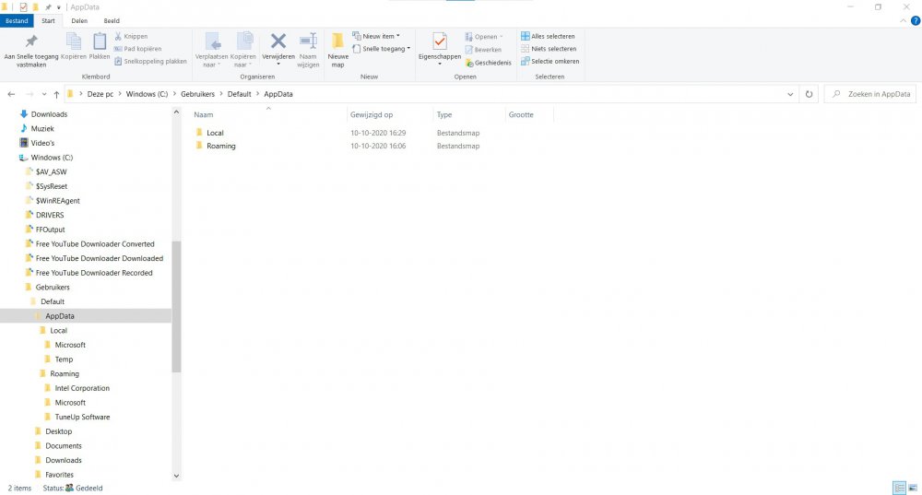Click Selectie omkeren in ribbon

coord(550,61)
